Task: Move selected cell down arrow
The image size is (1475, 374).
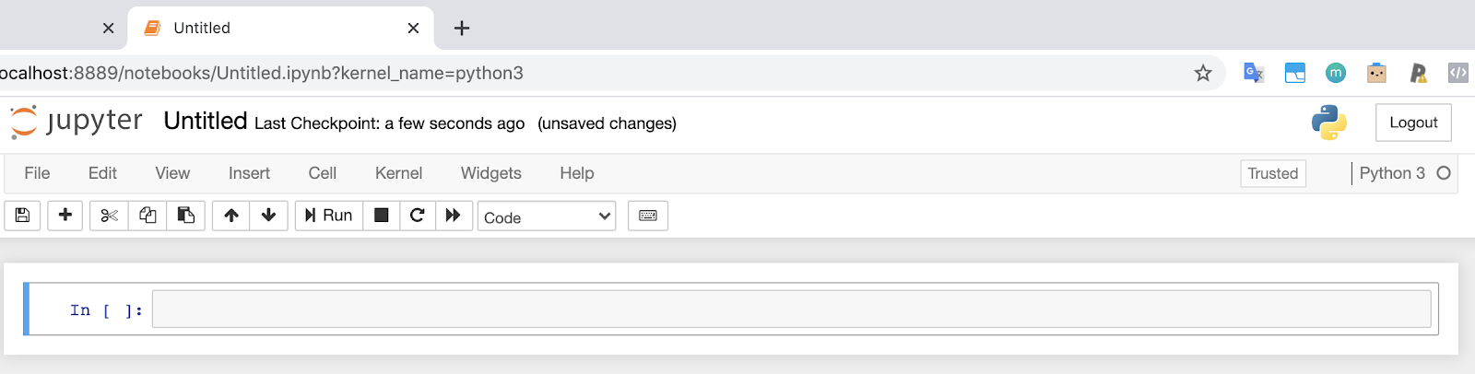Action: point(268,216)
